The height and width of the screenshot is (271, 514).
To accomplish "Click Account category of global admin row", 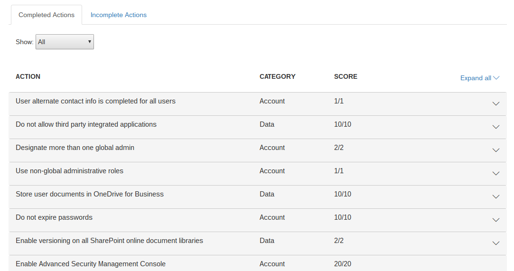I will tap(272, 148).
